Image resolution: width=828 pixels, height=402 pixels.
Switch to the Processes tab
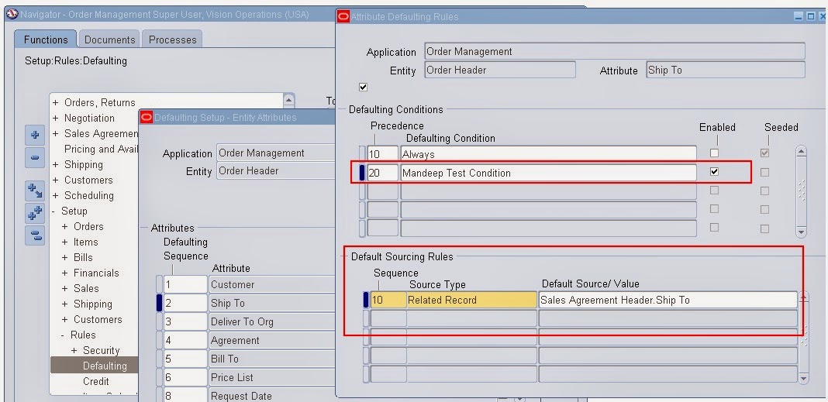(172, 40)
